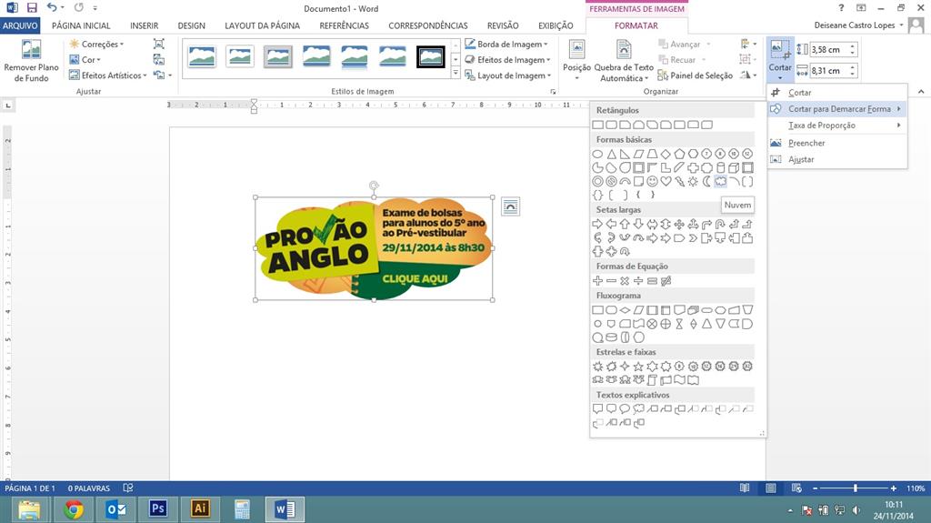
Task: Open the Efeitos de Imagem dropdown
Action: pos(507,59)
